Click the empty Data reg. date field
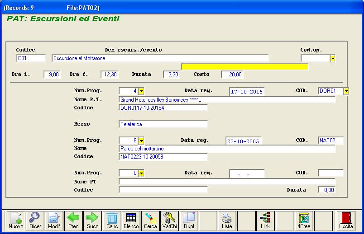Viewport: 364px width, 234px height. point(247,174)
